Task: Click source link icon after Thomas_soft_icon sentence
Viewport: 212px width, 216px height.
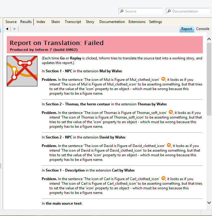Action: (171, 112)
